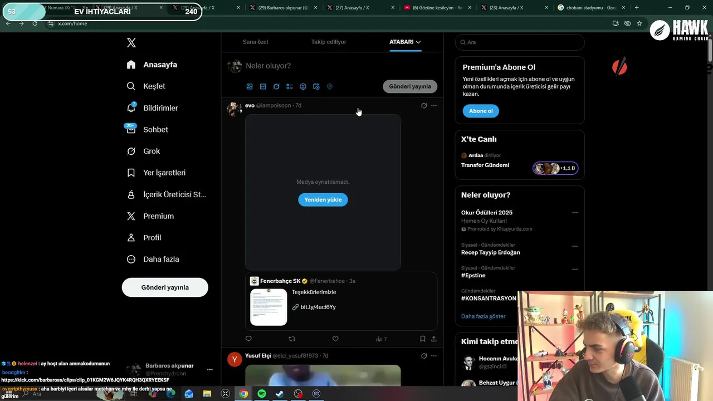Open Steam from the taskbar

coord(280,394)
